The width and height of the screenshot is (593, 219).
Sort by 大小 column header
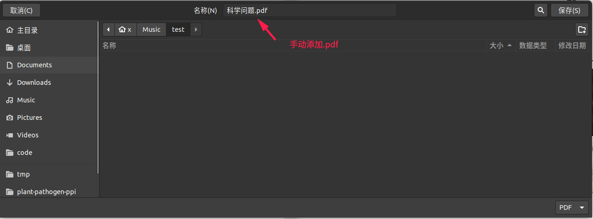pos(501,45)
